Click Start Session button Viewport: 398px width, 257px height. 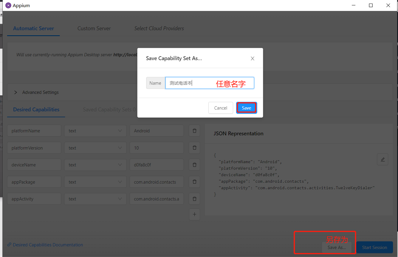[374, 247]
